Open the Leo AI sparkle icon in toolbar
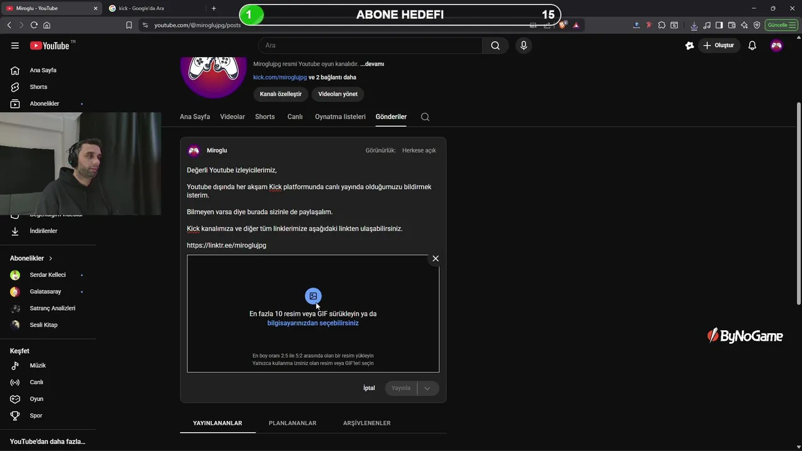The height and width of the screenshot is (451, 802). click(744, 25)
